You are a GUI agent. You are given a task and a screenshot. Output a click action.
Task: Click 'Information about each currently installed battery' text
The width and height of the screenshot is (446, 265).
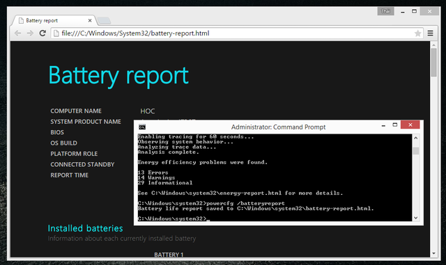click(122, 239)
